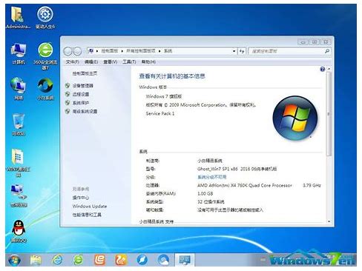Open the blue round browser taskbar icon
The width and height of the screenshot is (362, 271).
[x=142, y=260]
